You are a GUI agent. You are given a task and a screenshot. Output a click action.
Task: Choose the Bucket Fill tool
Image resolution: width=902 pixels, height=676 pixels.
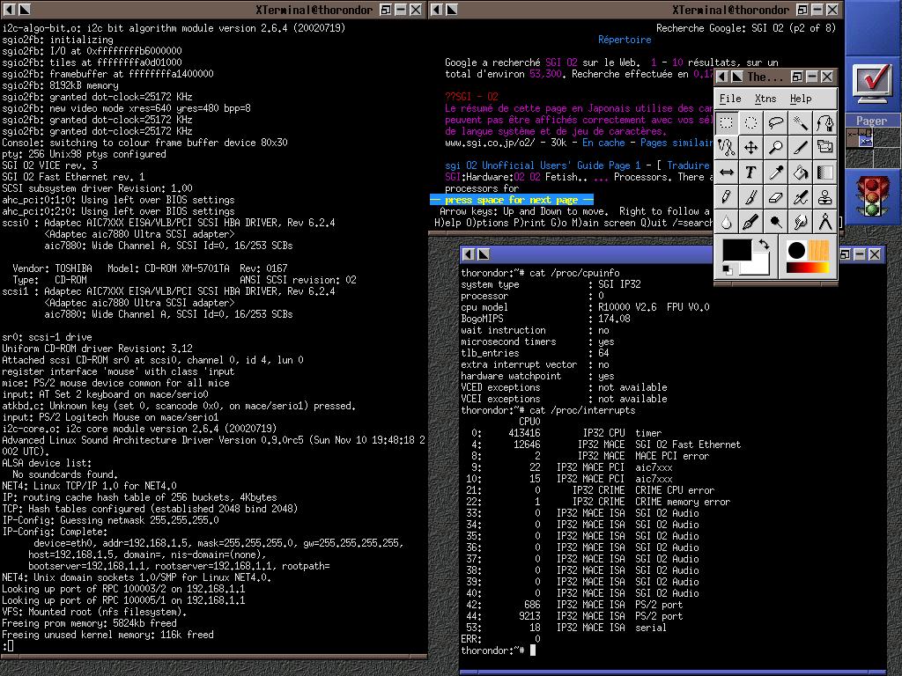[x=800, y=173]
